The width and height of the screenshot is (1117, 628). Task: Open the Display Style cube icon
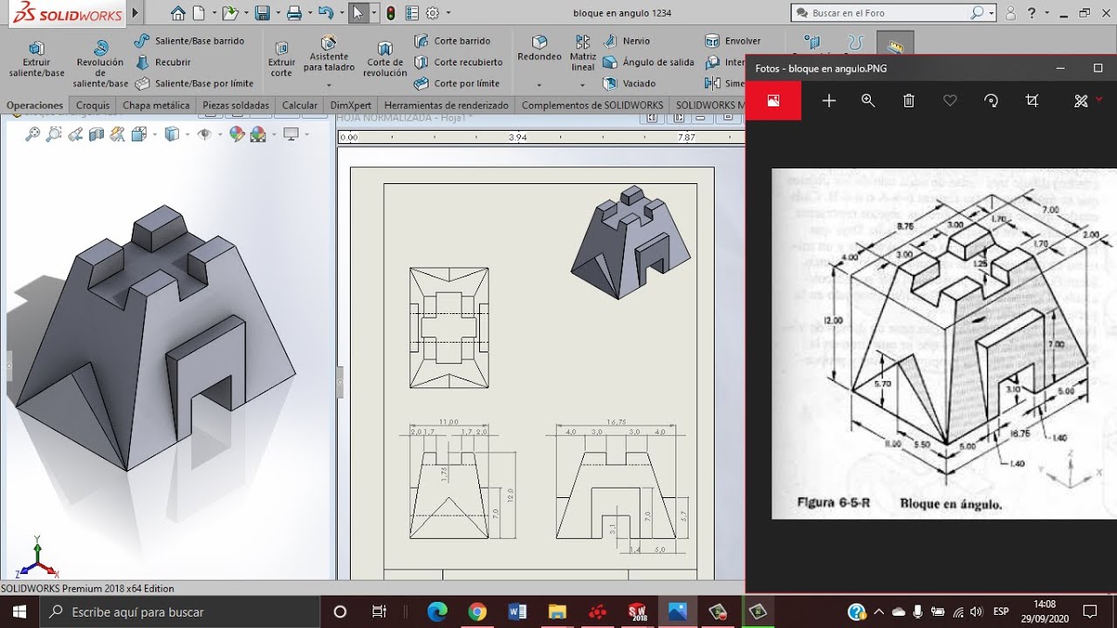pos(172,134)
